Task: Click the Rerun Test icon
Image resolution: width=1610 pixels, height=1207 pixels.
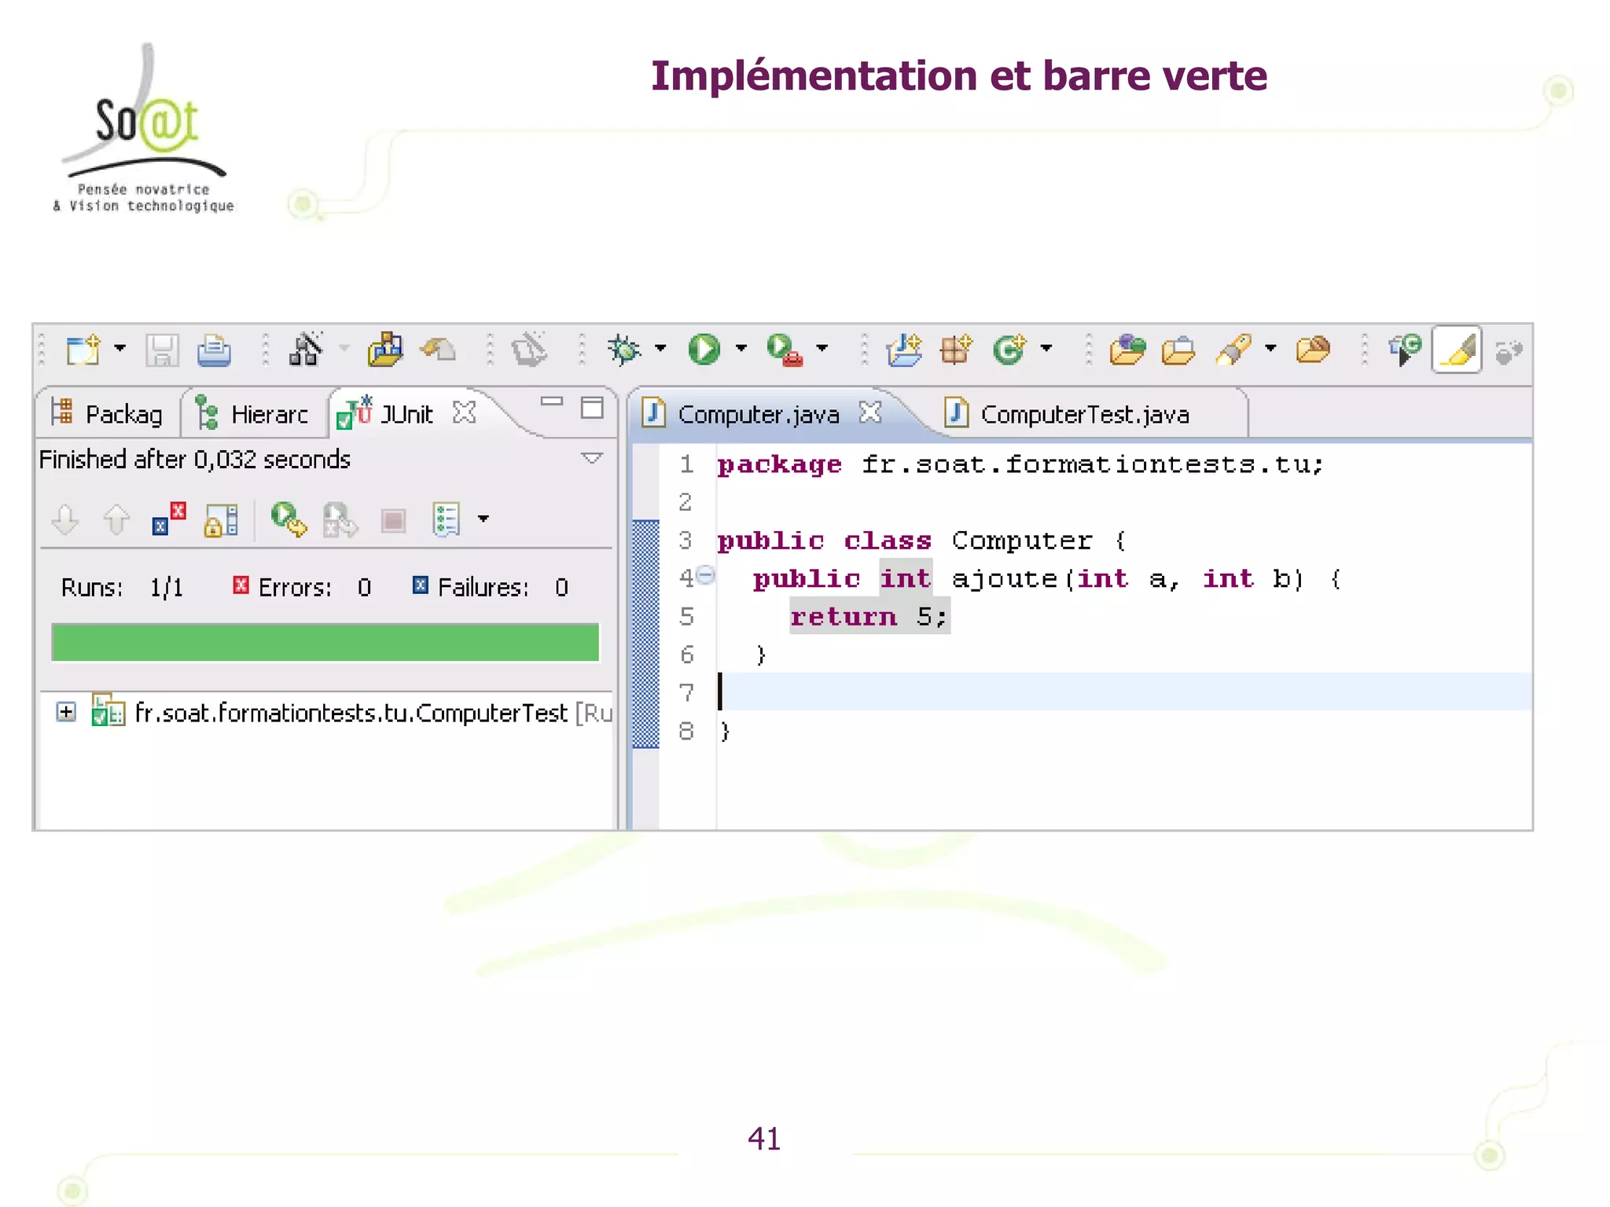Action: (x=289, y=519)
